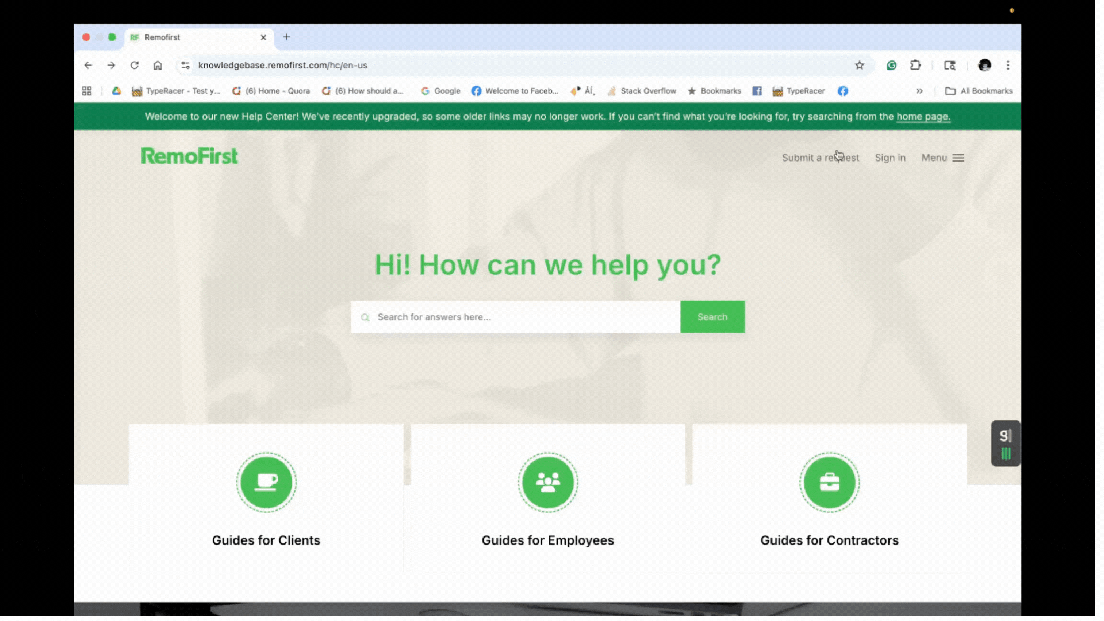
Task: Click the Guides for Employees people icon
Action: 547,482
